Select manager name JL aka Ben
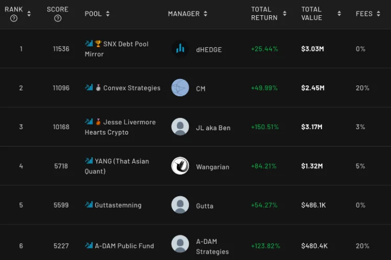The width and height of the screenshot is (391, 260). (x=213, y=128)
